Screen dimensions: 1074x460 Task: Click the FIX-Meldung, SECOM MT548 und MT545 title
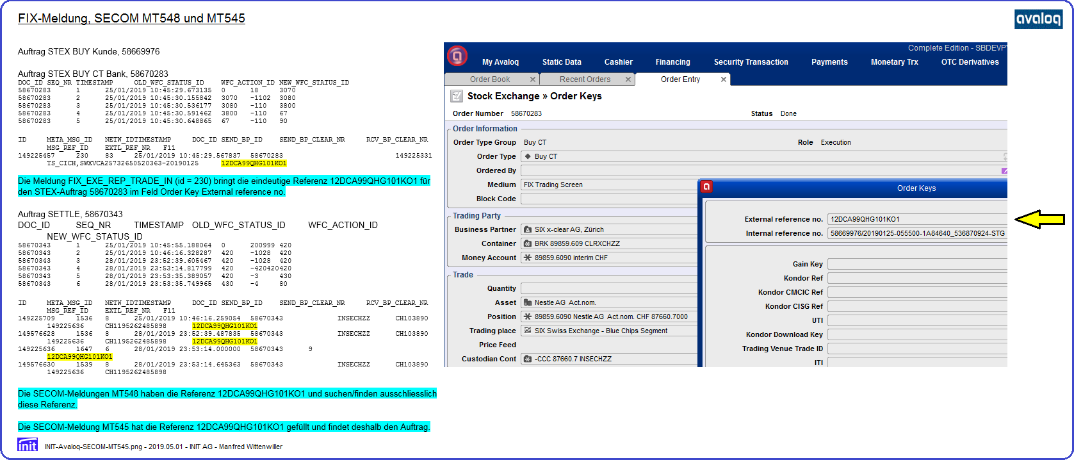(x=131, y=18)
